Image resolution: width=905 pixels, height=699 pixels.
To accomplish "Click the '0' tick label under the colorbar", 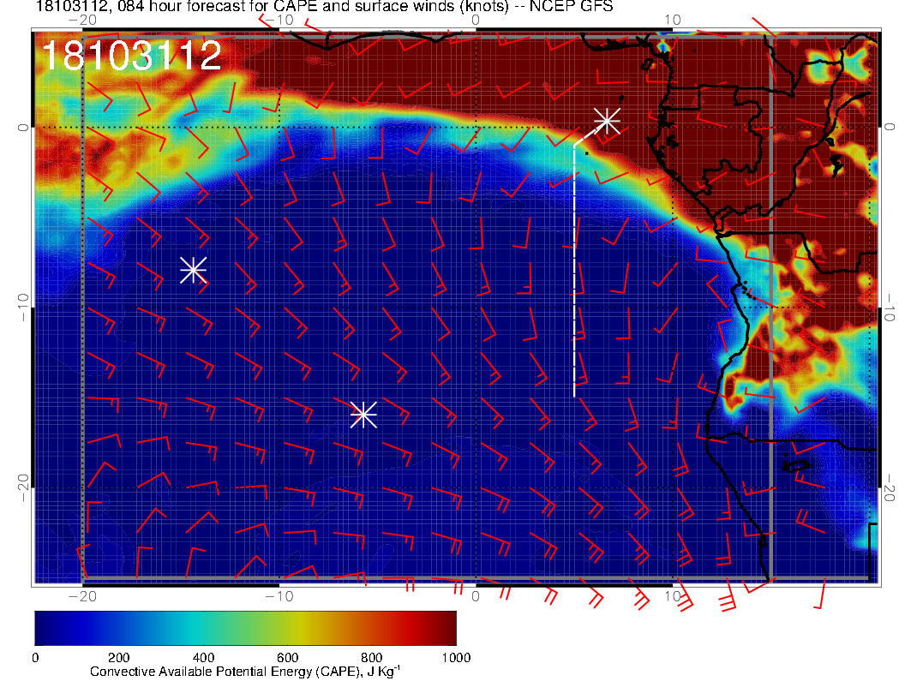I will click(x=35, y=658).
